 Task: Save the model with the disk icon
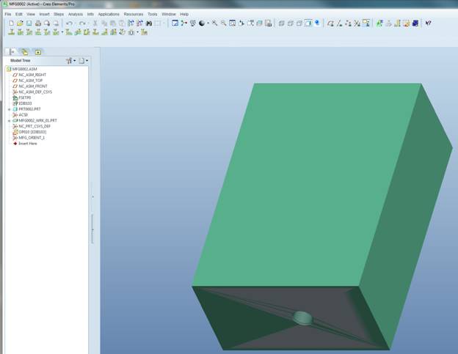click(29, 23)
